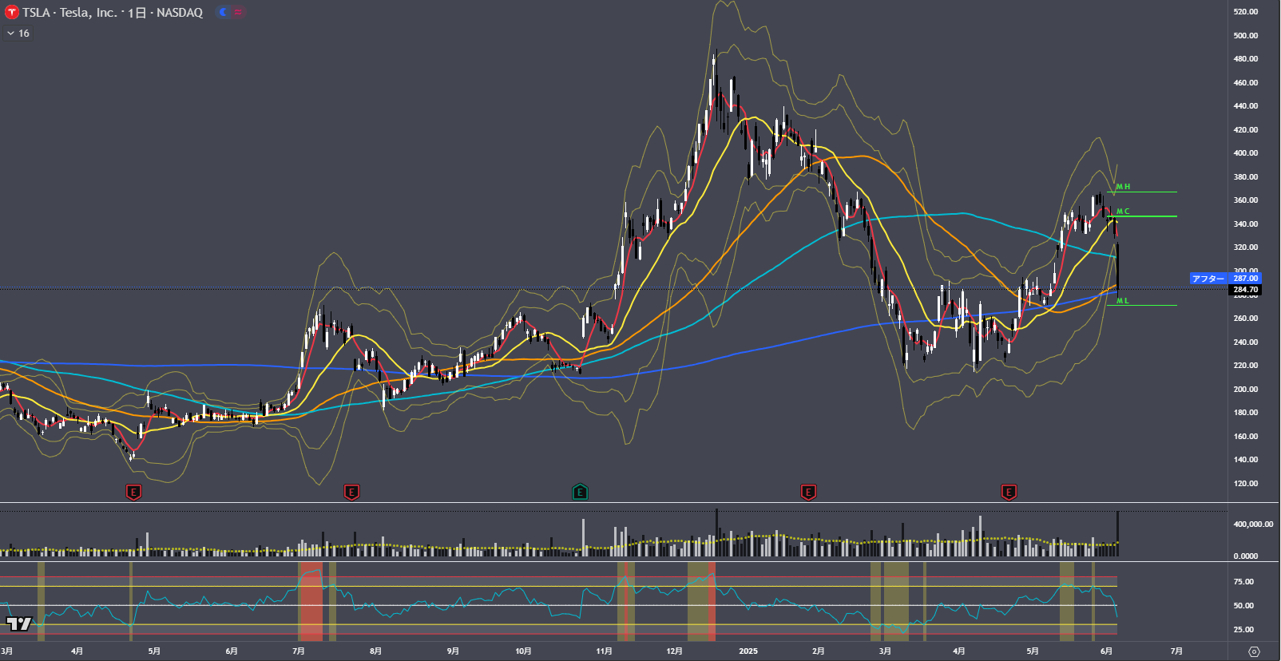Open the green earnings marker E near late October
This screenshot has width=1281, height=661.
(x=580, y=492)
